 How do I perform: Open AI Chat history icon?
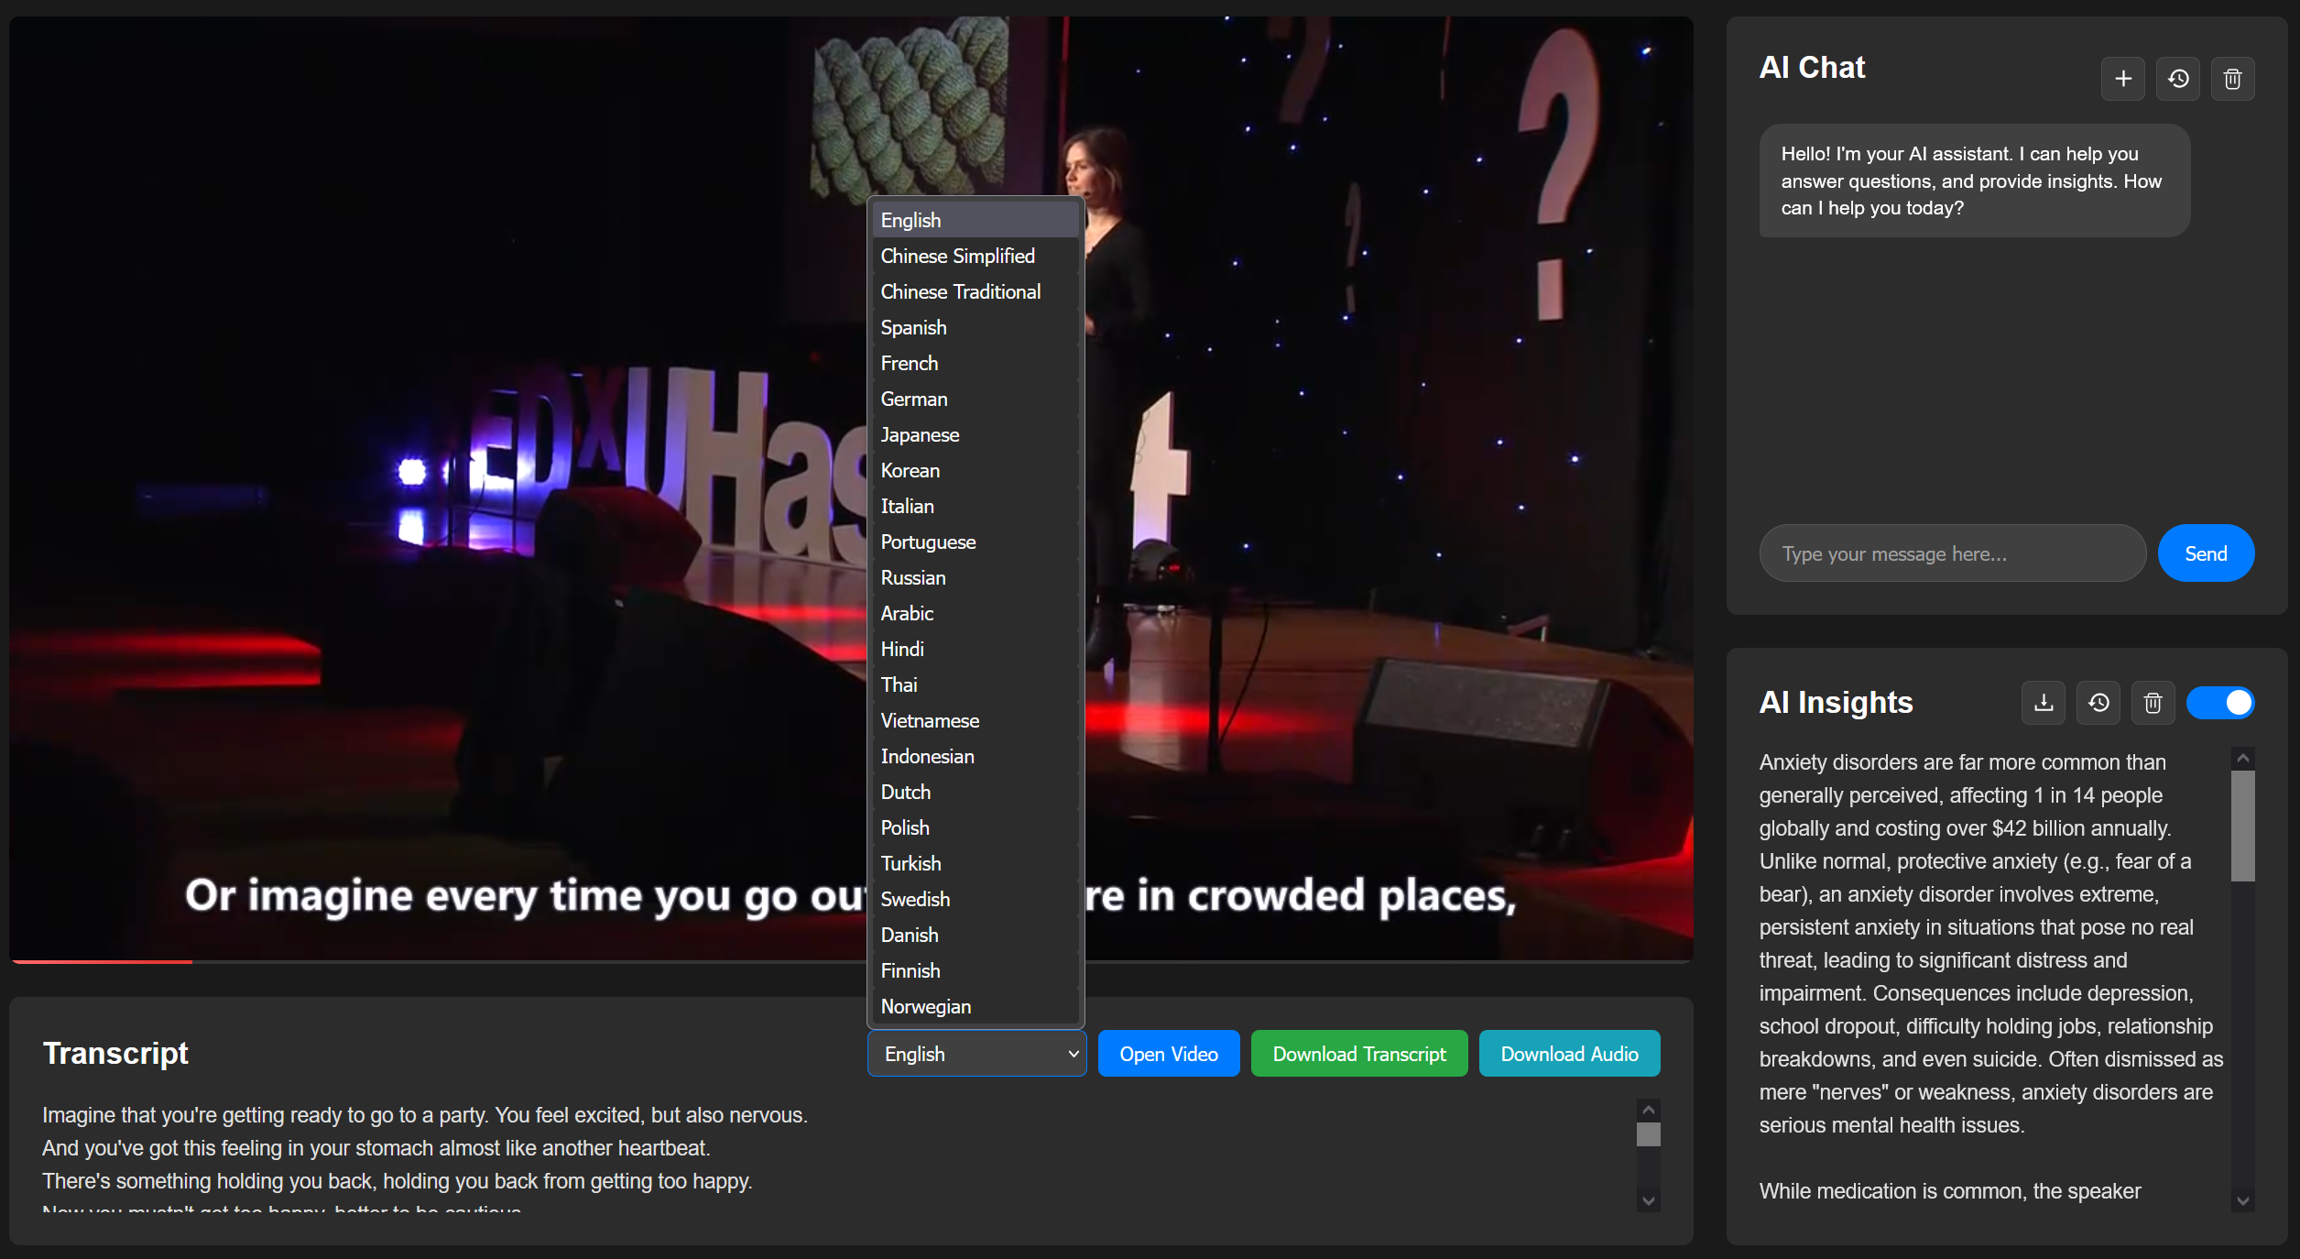(2177, 79)
